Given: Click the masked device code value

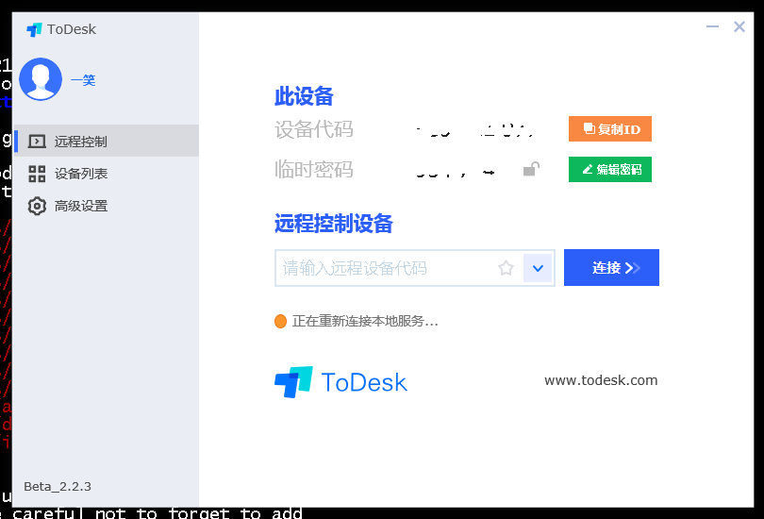Looking at the screenshot, I should 475,130.
